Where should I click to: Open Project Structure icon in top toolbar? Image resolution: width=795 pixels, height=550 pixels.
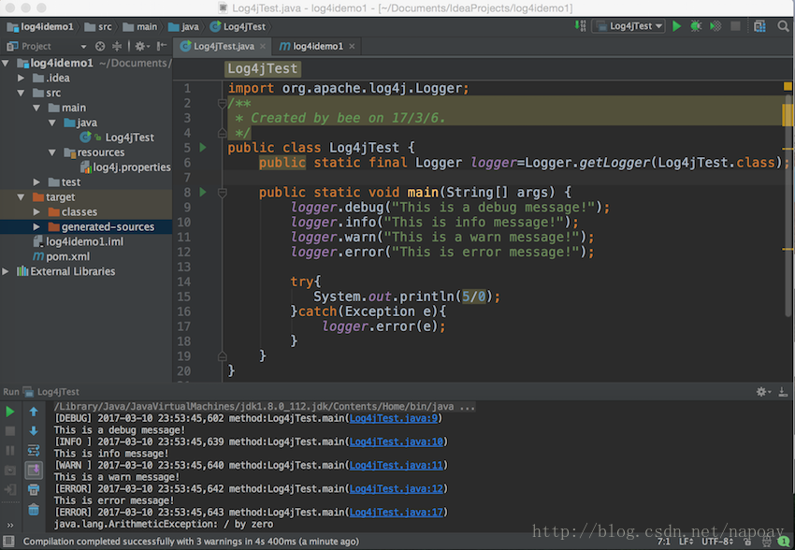(759, 26)
